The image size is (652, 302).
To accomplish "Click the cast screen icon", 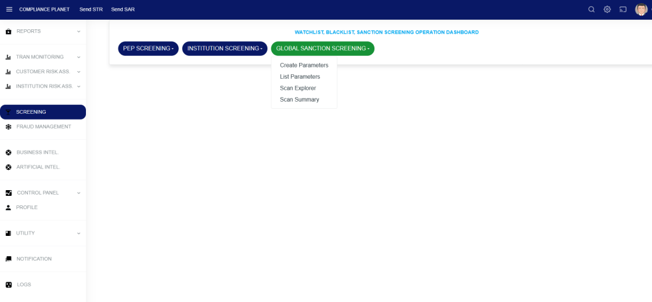I will coord(623,10).
